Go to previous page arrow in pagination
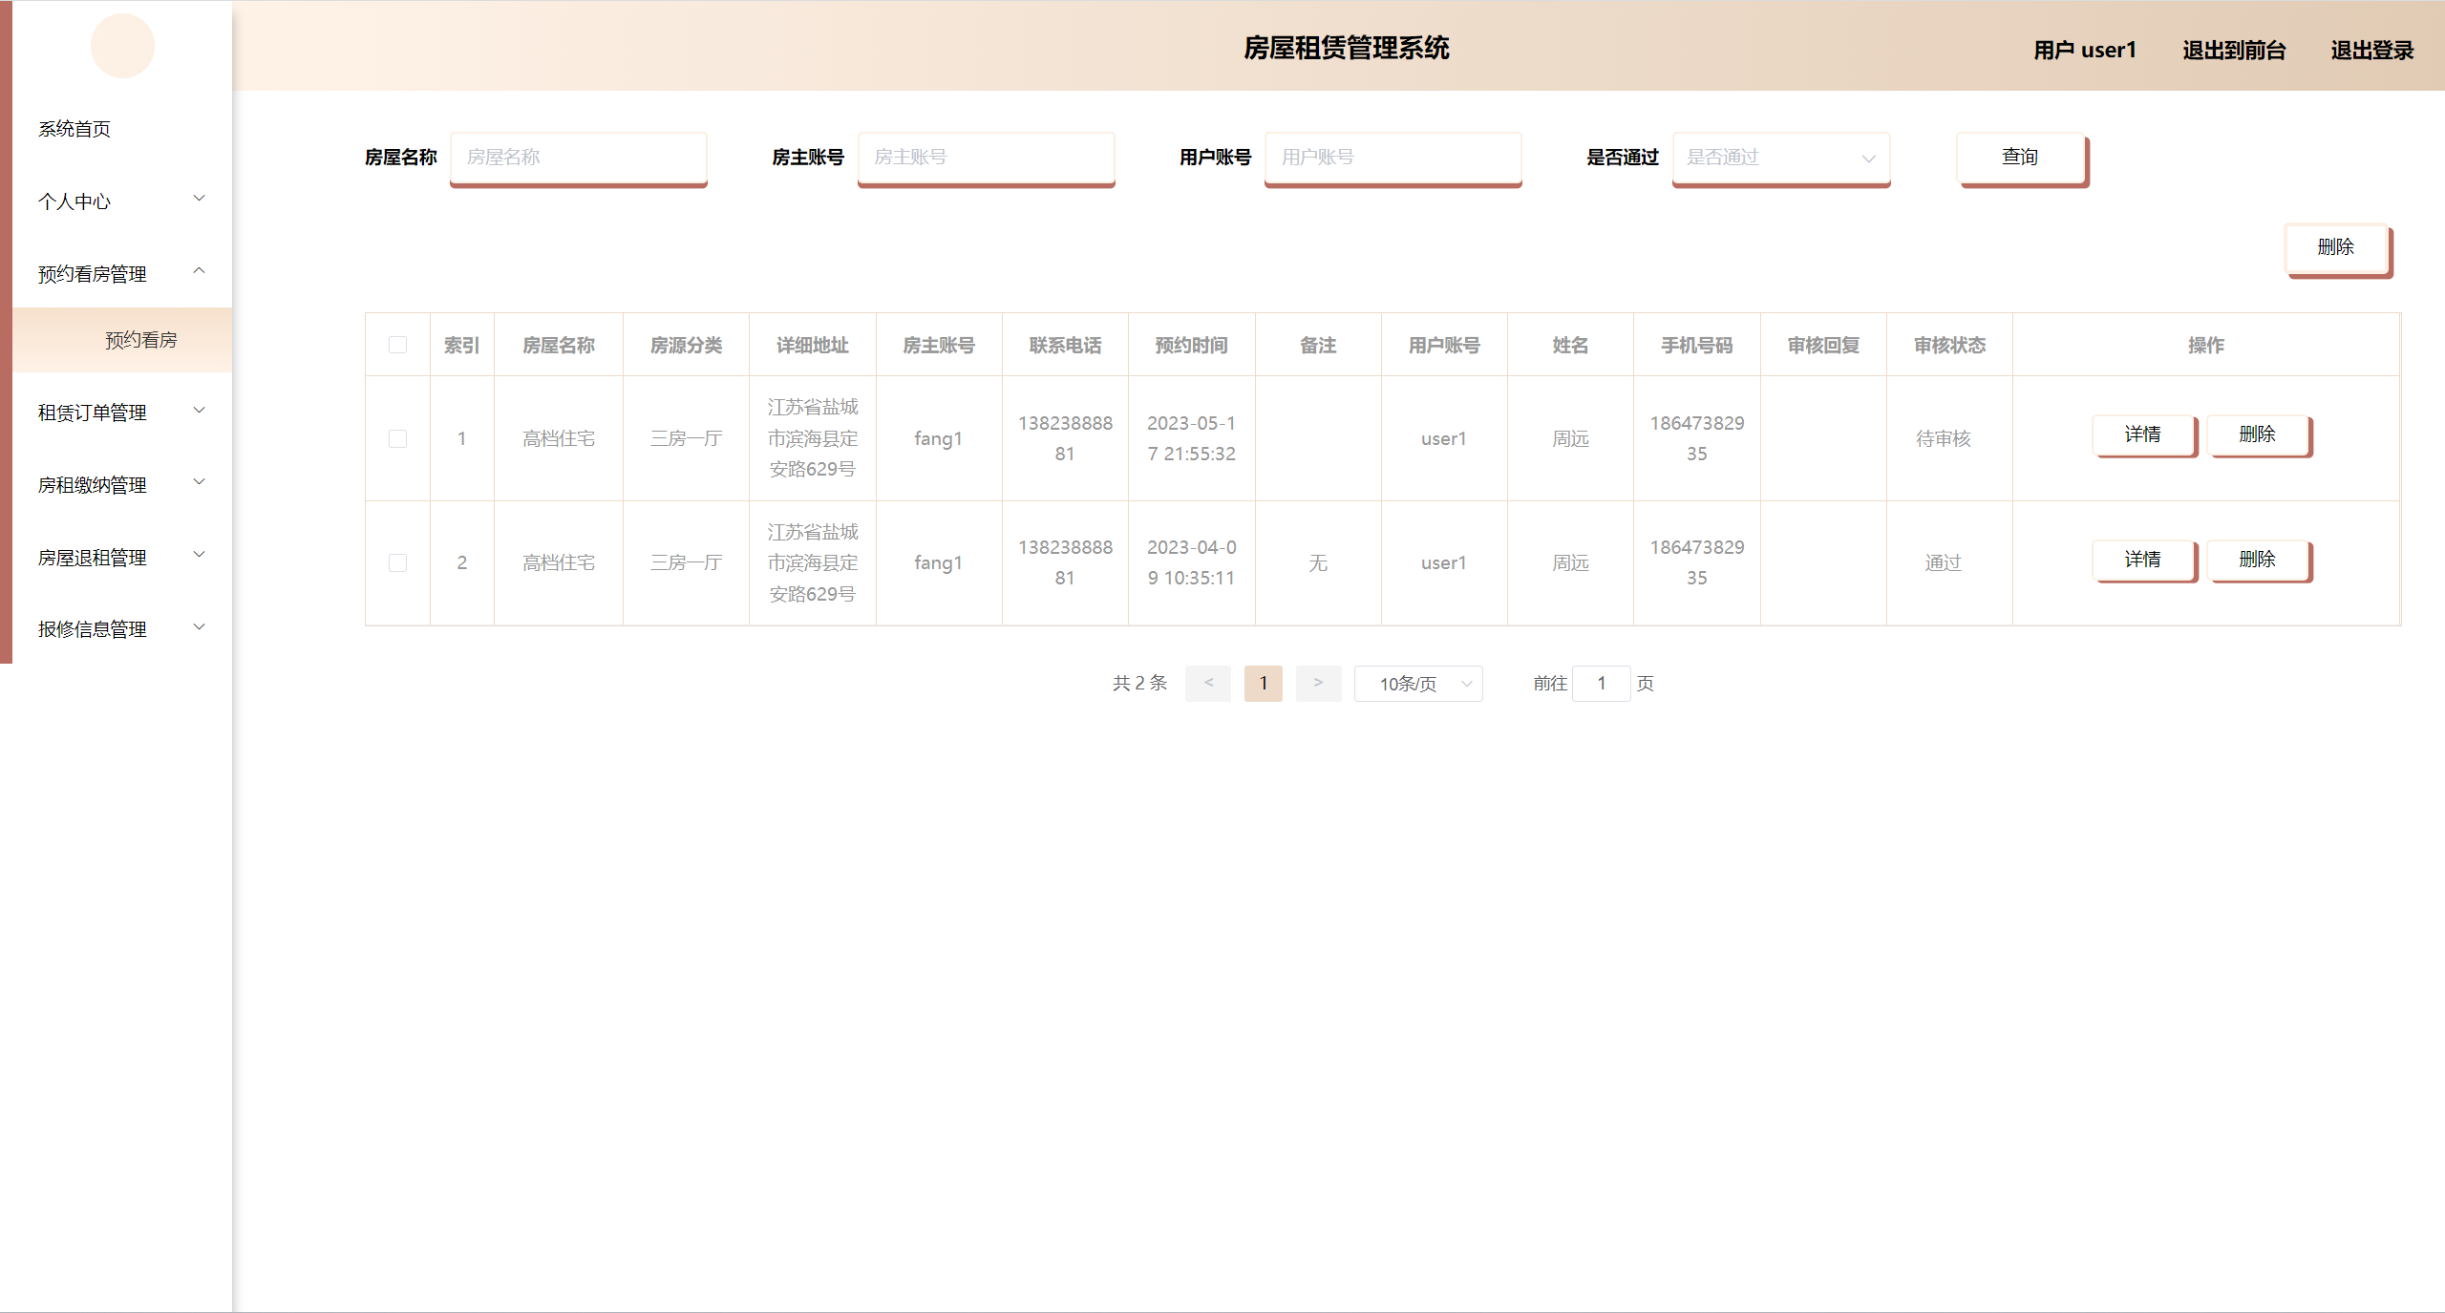2445x1313 pixels. (x=1208, y=683)
